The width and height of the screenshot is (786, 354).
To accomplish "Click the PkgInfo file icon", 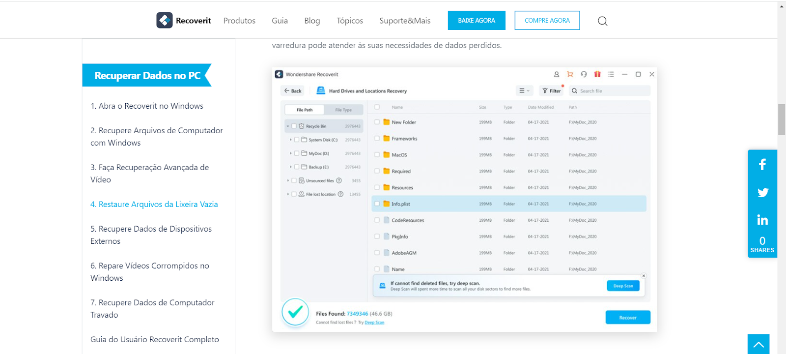I will [387, 236].
